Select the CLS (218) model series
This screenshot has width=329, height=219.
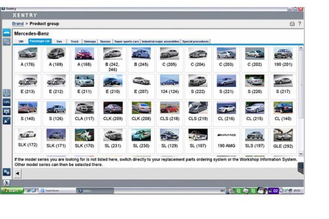(x=169, y=114)
